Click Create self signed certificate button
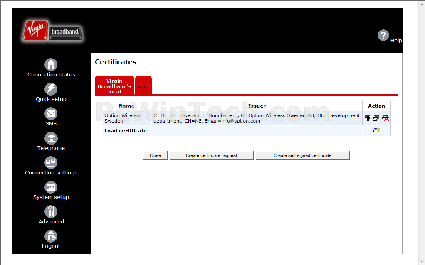 (302, 155)
